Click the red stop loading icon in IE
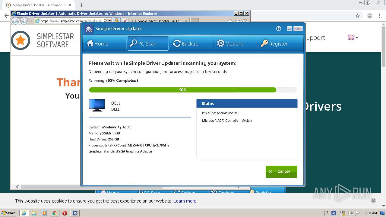Image resolution: width=386 pixels, height=217 pixels. point(125,21)
